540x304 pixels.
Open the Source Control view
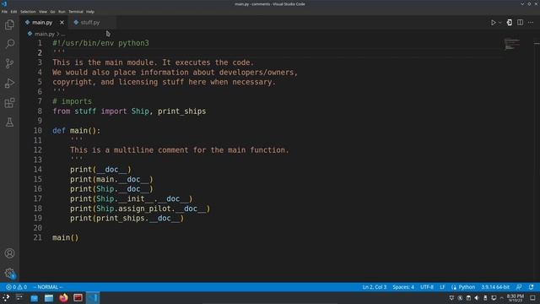[9, 63]
